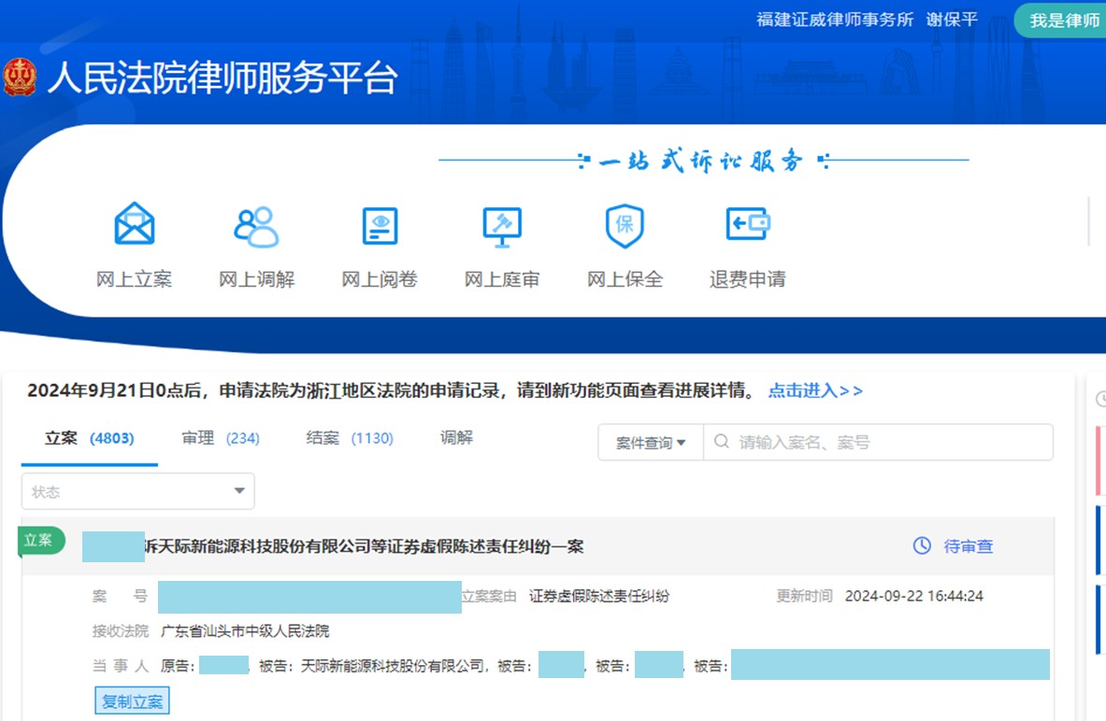Click the green 立案 tag on the case
This screenshot has height=721, width=1106.
(x=41, y=541)
